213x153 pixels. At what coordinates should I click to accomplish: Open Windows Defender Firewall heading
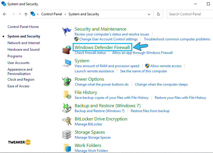click(102, 47)
